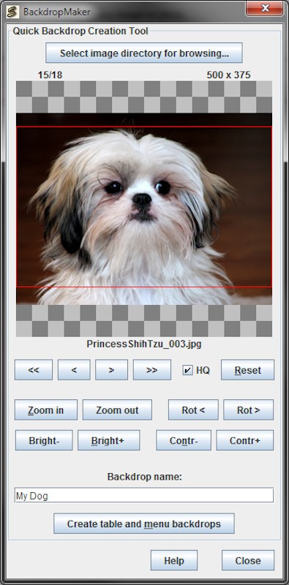Click Select image directory for browsing button
Screen dimensions: 289x585
point(144,53)
